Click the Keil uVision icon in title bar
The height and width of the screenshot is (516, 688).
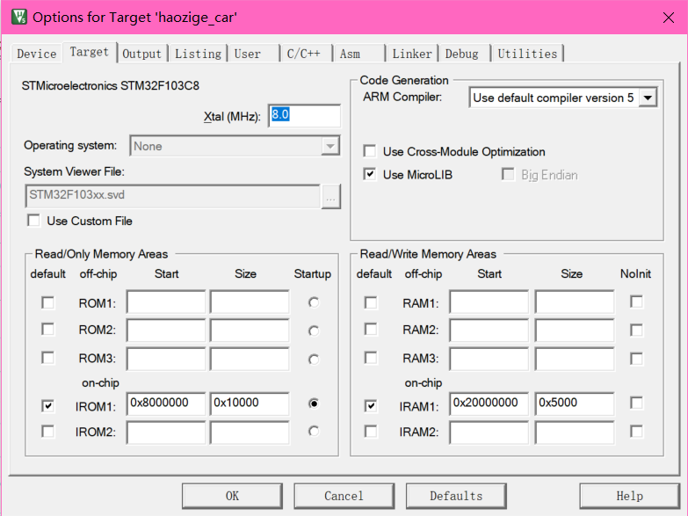(18, 17)
